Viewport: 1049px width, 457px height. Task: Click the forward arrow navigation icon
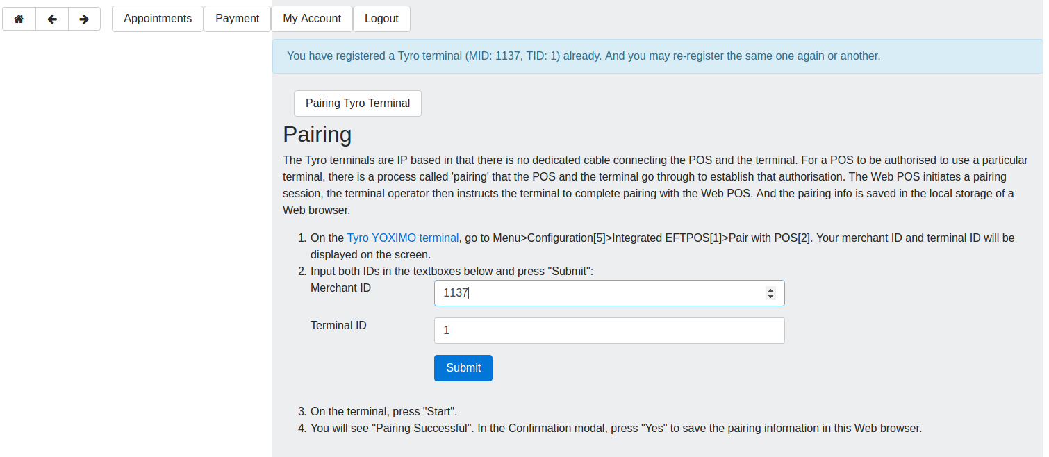tap(84, 19)
